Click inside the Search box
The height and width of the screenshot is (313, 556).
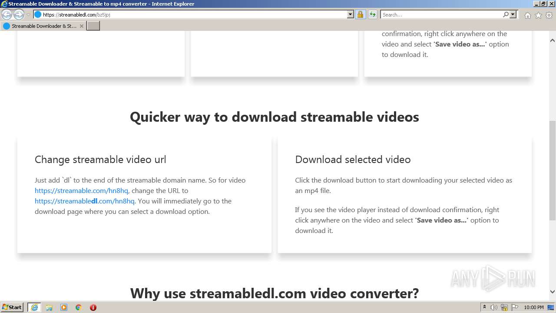click(441, 15)
